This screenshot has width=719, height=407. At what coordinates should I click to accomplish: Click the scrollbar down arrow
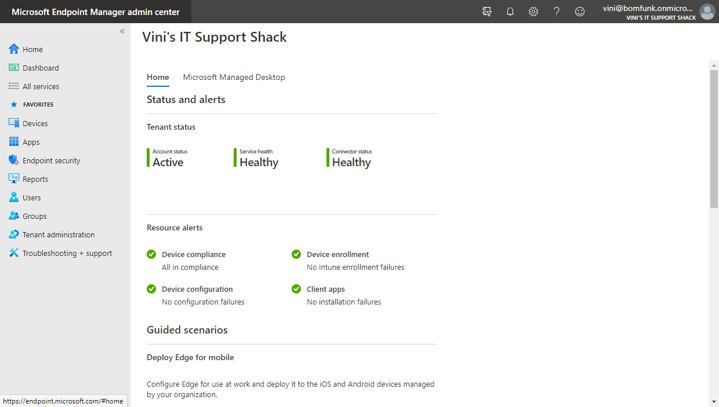pyautogui.click(x=714, y=401)
